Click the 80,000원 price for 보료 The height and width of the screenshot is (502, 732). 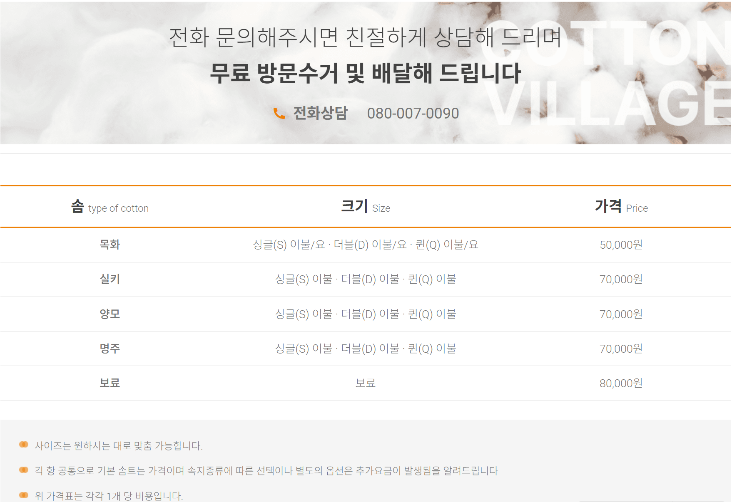pos(621,383)
